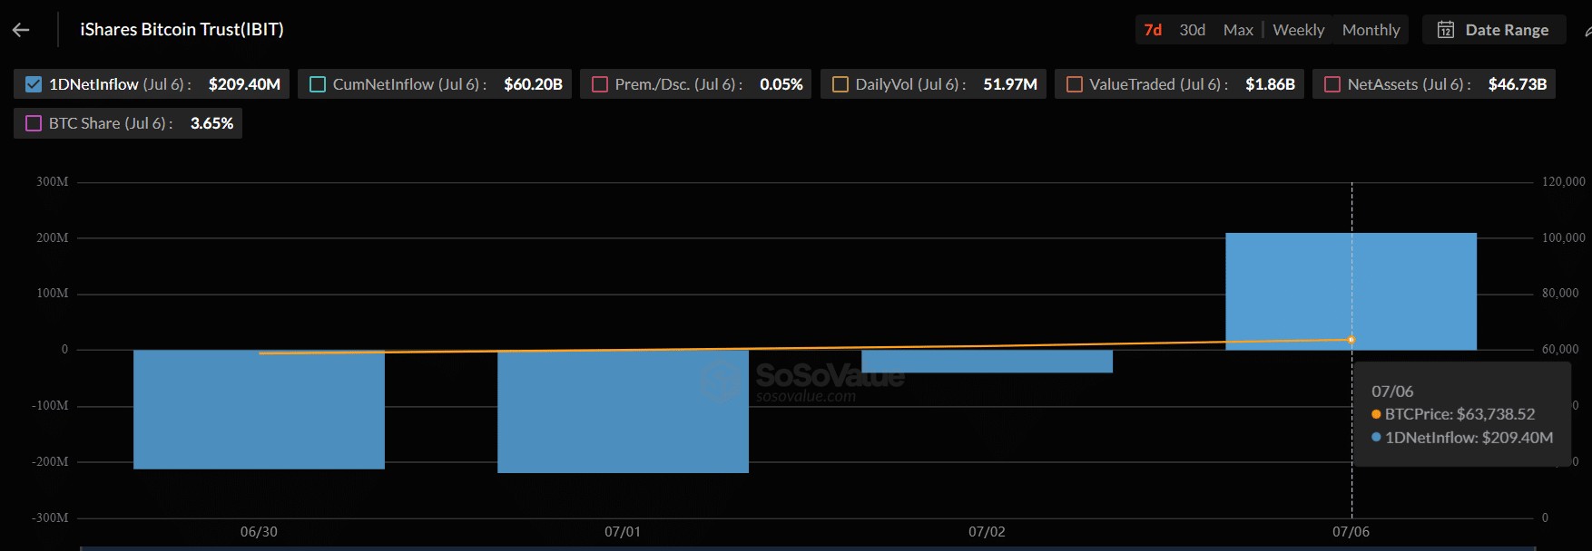This screenshot has height=551, width=1592.
Task: Click the $60.20B CumNetInflow value
Action: coord(533,84)
